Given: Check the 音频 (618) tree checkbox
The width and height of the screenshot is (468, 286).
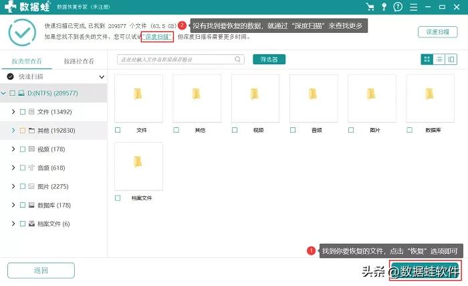Looking at the screenshot, I should tap(22, 167).
